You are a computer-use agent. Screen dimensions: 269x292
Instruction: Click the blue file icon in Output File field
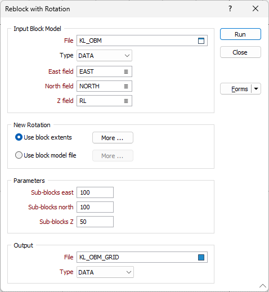point(201,257)
